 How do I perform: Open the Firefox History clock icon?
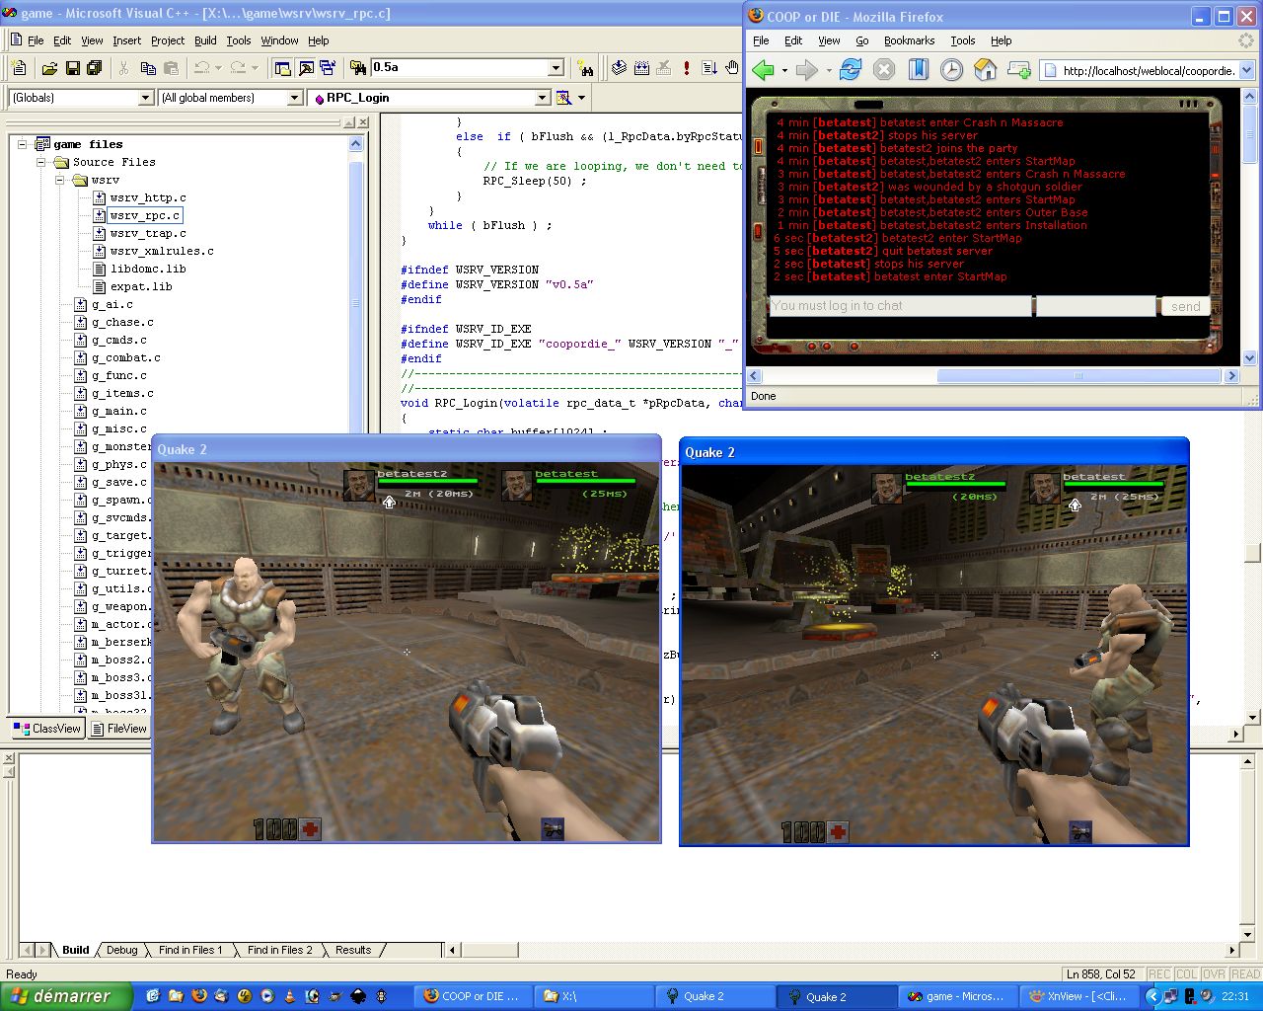tap(951, 69)
